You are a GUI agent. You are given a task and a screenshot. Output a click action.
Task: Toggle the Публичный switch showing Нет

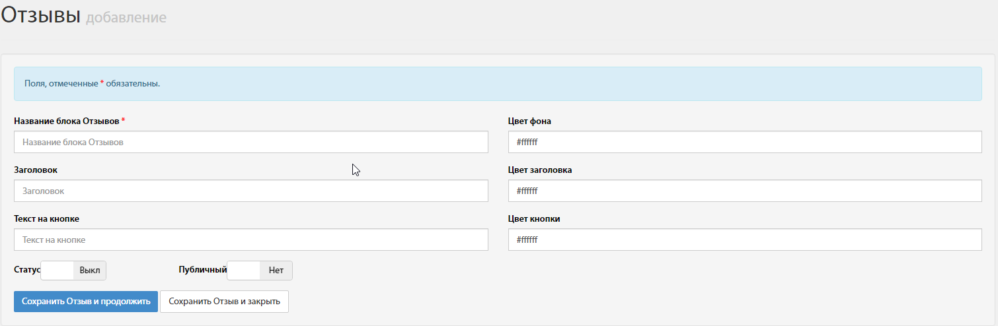260,271
